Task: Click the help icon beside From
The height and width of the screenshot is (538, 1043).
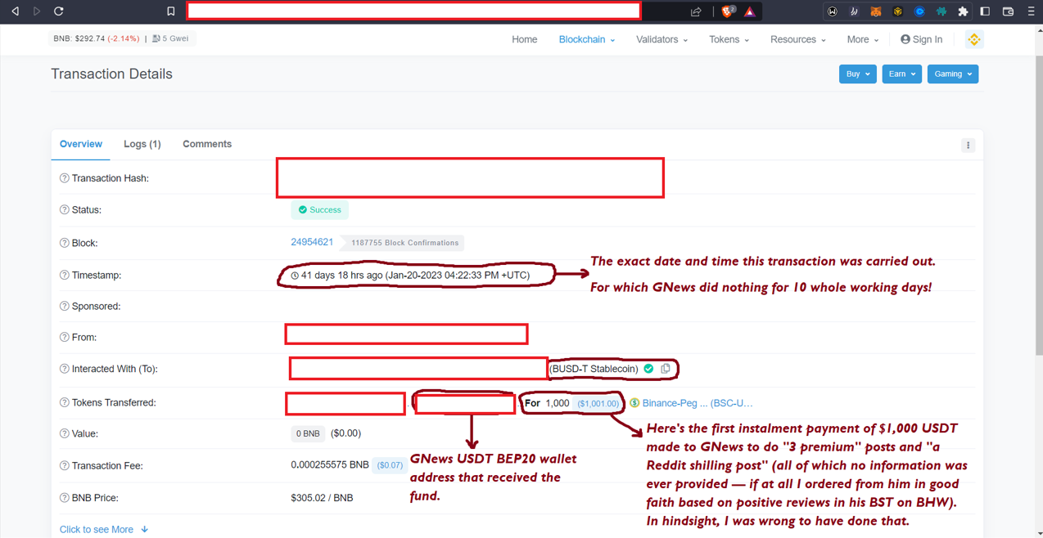Action: coord(64,338)
